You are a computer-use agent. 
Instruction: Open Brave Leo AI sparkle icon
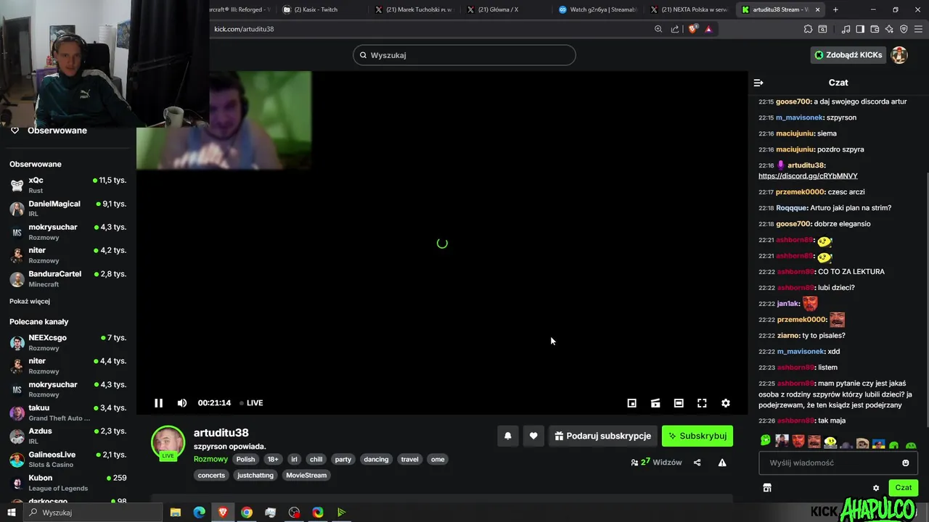tap(889, 29)
